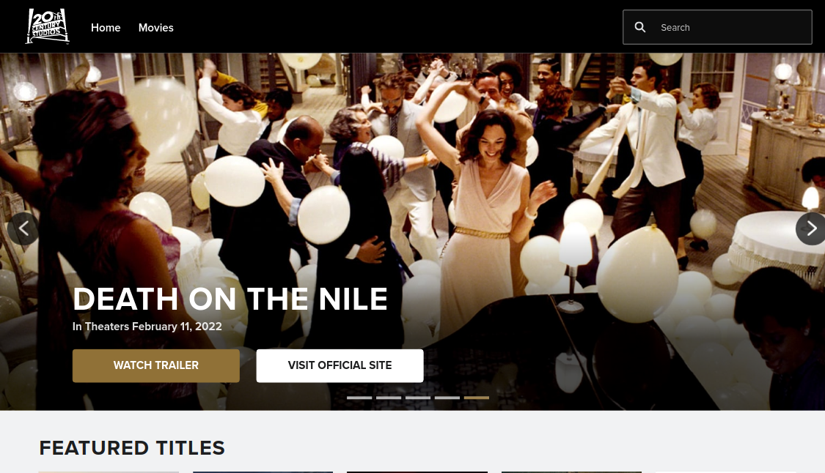Image resolution: width=825 pixels, height=473 pixels.
Task: Open the fourth featured title poster
Action: click(x=571, y=472)
